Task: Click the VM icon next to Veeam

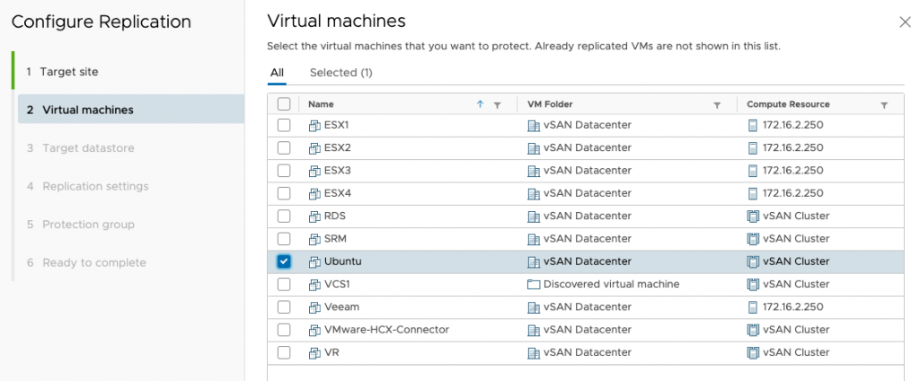Action: 314,307
